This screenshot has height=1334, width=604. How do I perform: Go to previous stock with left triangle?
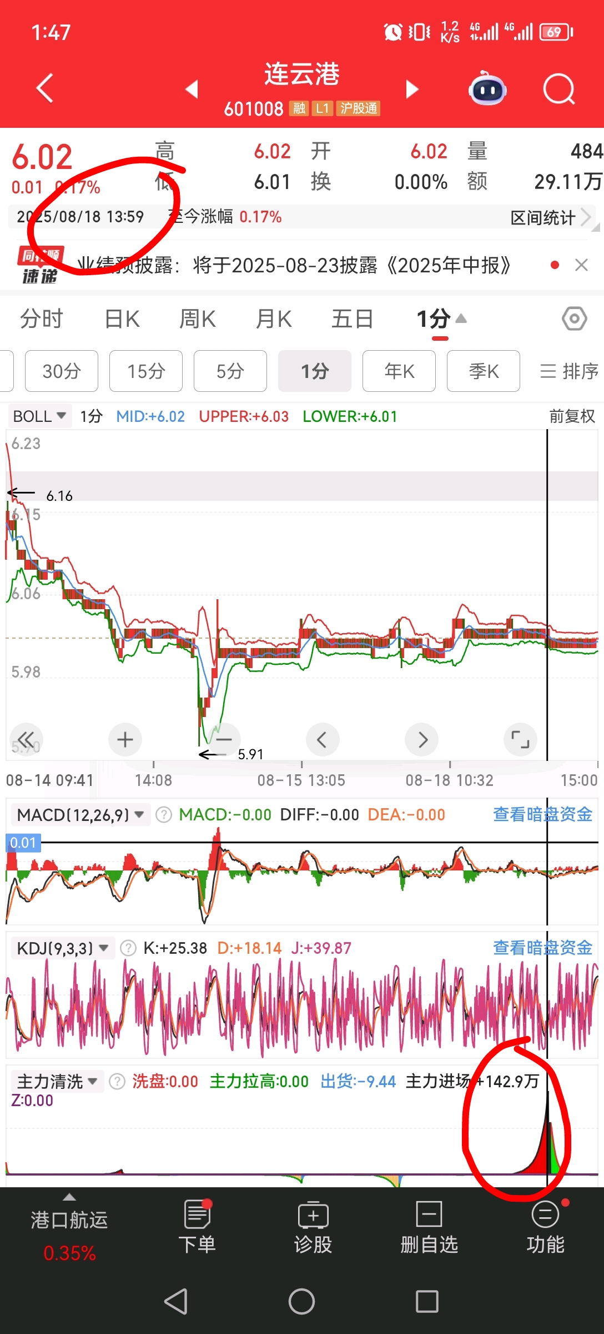192,89
